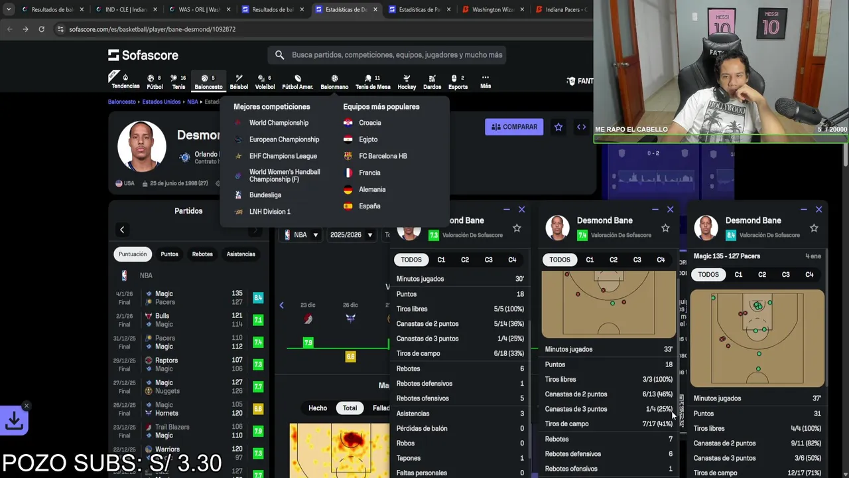
Task: Open the Bulls vs Magic 2/1/26 match row
Action: tap(189, 320)
